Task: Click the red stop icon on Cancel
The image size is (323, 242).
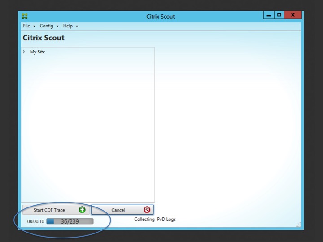Action: [x=147, y=210]
